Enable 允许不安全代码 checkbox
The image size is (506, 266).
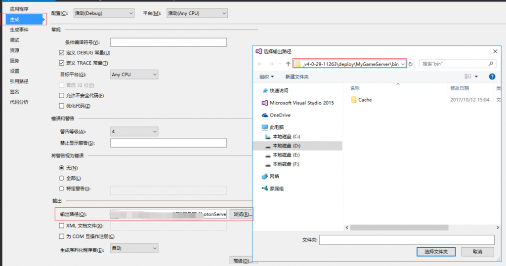[x=61, y=96]
